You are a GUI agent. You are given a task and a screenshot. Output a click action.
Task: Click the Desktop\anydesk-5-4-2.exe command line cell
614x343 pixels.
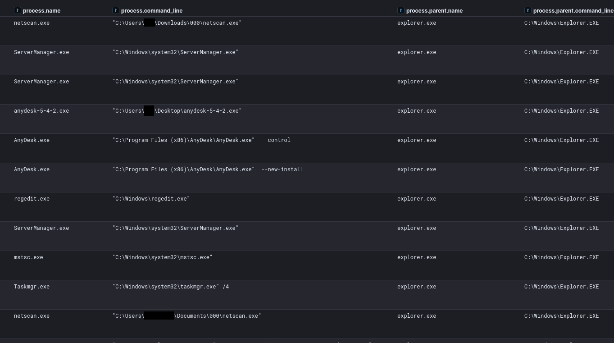177,111
